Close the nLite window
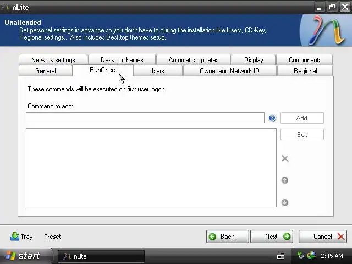 (345, 7)
